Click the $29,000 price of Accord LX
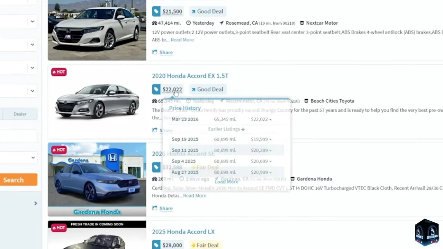Screen dimensions: 443x249 tap(172, 245)
